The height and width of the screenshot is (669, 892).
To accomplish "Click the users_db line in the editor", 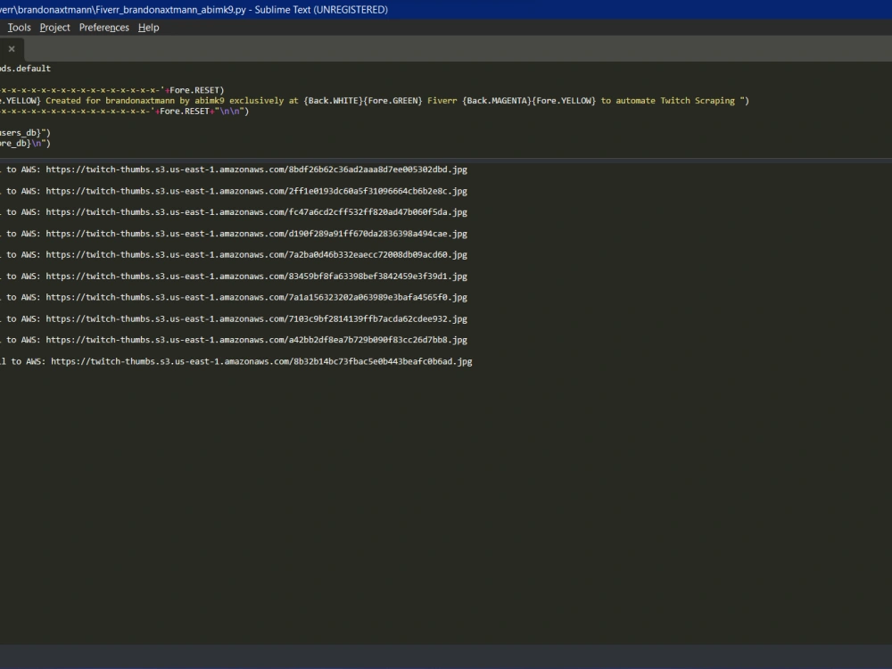I will point(27,132).
